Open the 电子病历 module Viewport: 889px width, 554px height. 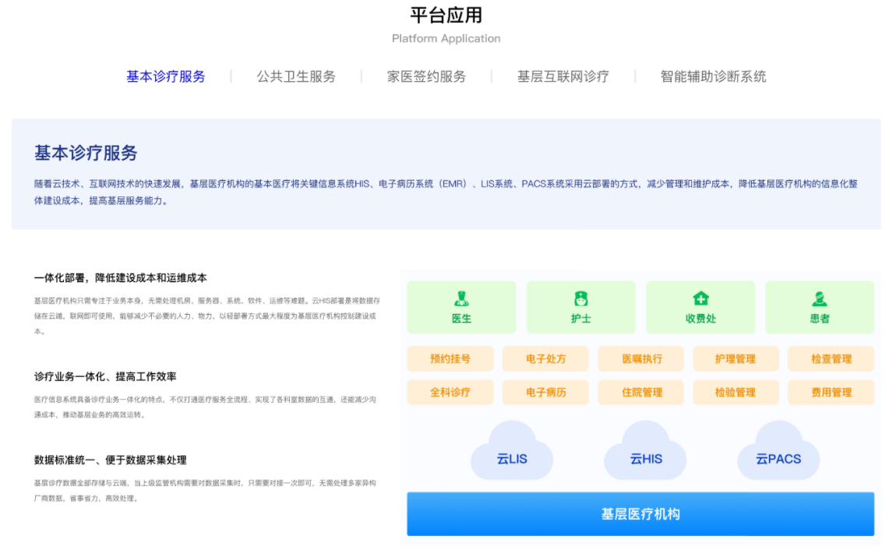tap(545, 392)
